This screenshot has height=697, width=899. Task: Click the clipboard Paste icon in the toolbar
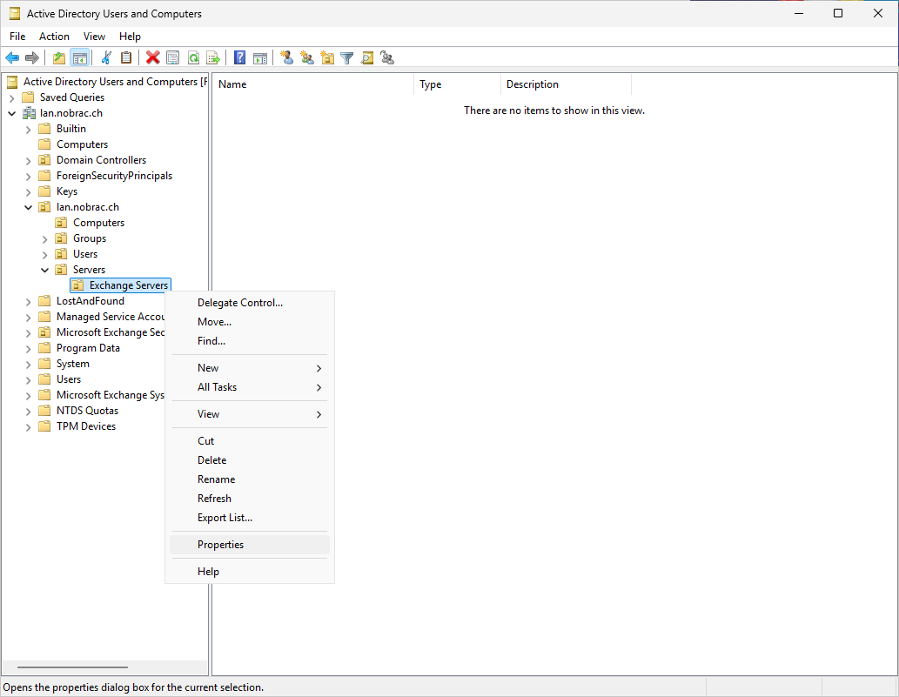click(126, 58)
